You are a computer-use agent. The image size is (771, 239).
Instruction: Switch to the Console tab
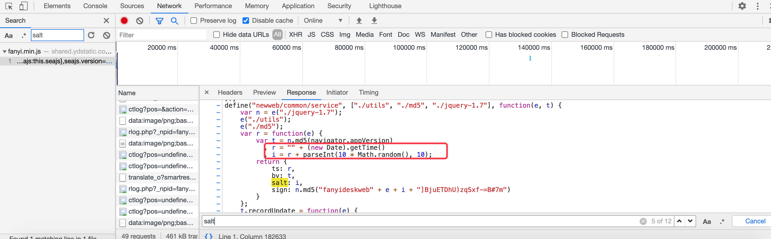(95, 6)
